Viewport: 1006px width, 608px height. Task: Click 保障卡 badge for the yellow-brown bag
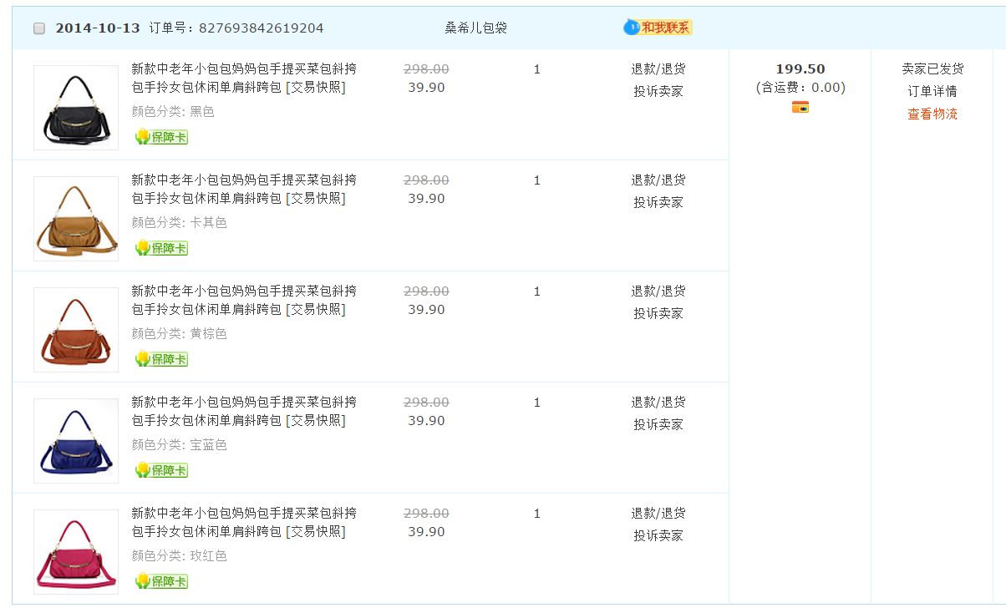162,359
